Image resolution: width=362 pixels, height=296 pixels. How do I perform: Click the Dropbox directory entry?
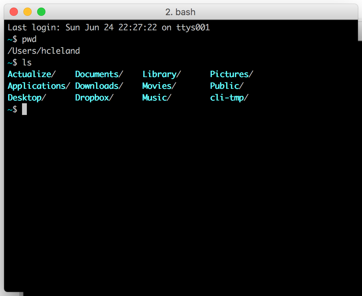pos(92,97)
